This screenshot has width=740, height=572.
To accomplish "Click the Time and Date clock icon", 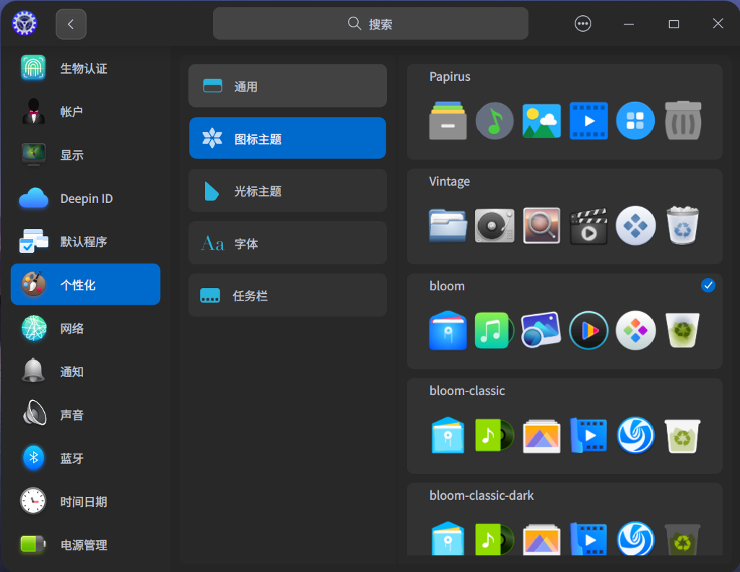I will pyautogui.click(x=33, y=502).
